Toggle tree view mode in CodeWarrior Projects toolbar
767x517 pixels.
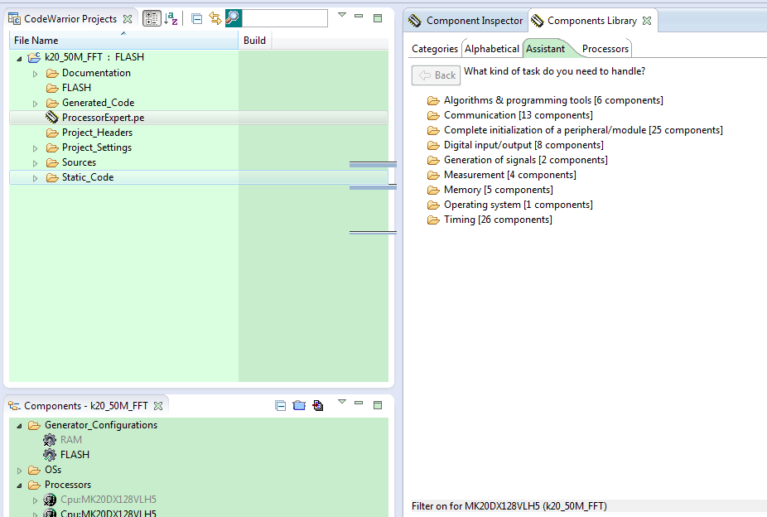[x=152, y=18]
